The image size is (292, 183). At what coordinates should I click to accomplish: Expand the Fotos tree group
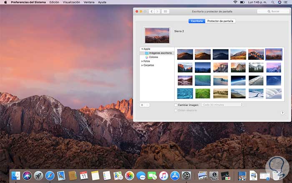click(142, 61)
